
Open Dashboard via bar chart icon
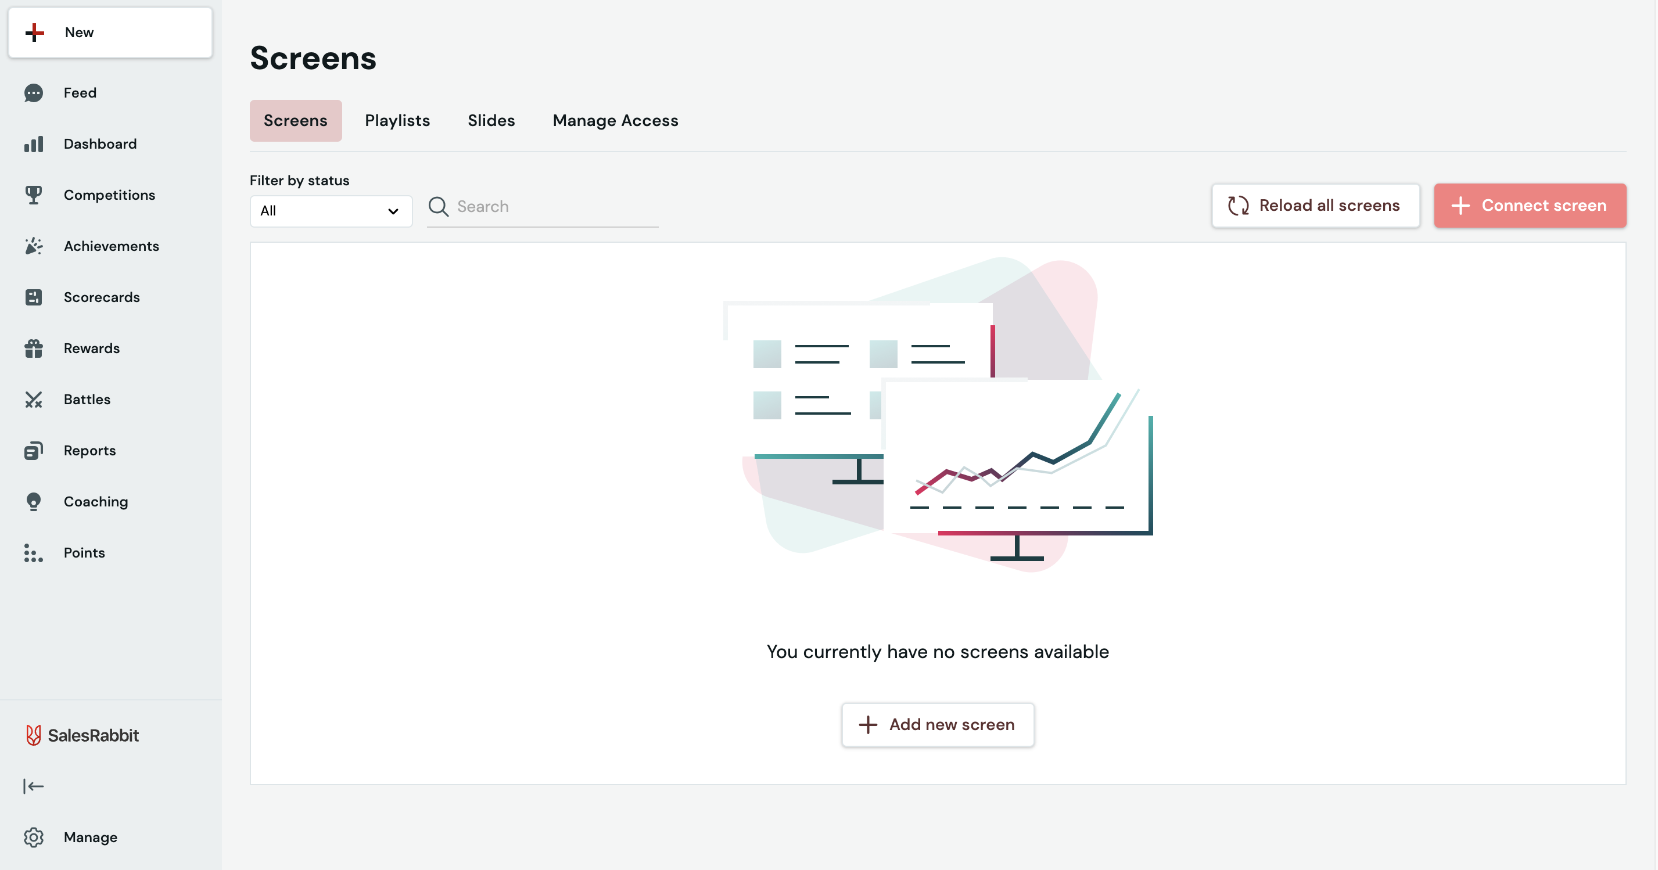34,144
